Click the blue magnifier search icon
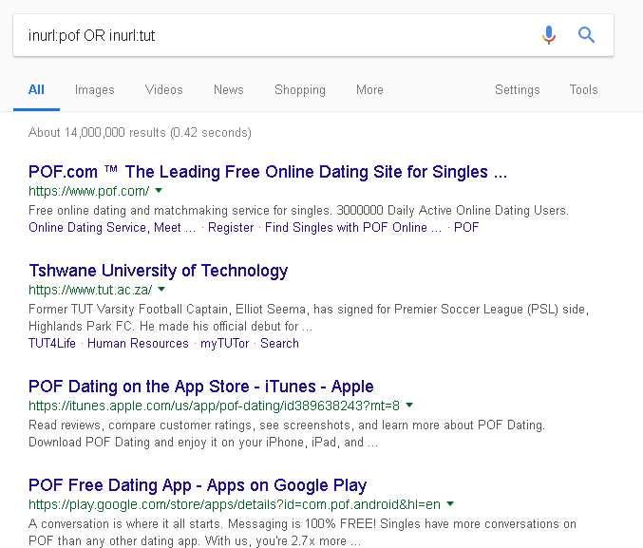The image size is (643, 548). click(586, 35)
